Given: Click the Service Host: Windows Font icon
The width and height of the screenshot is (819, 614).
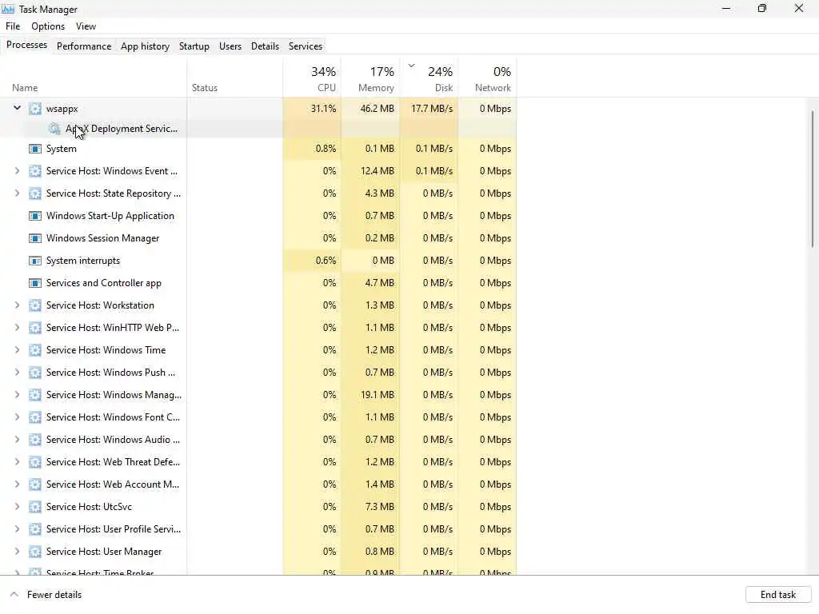Looking at the screenshot, I should 35,417.
